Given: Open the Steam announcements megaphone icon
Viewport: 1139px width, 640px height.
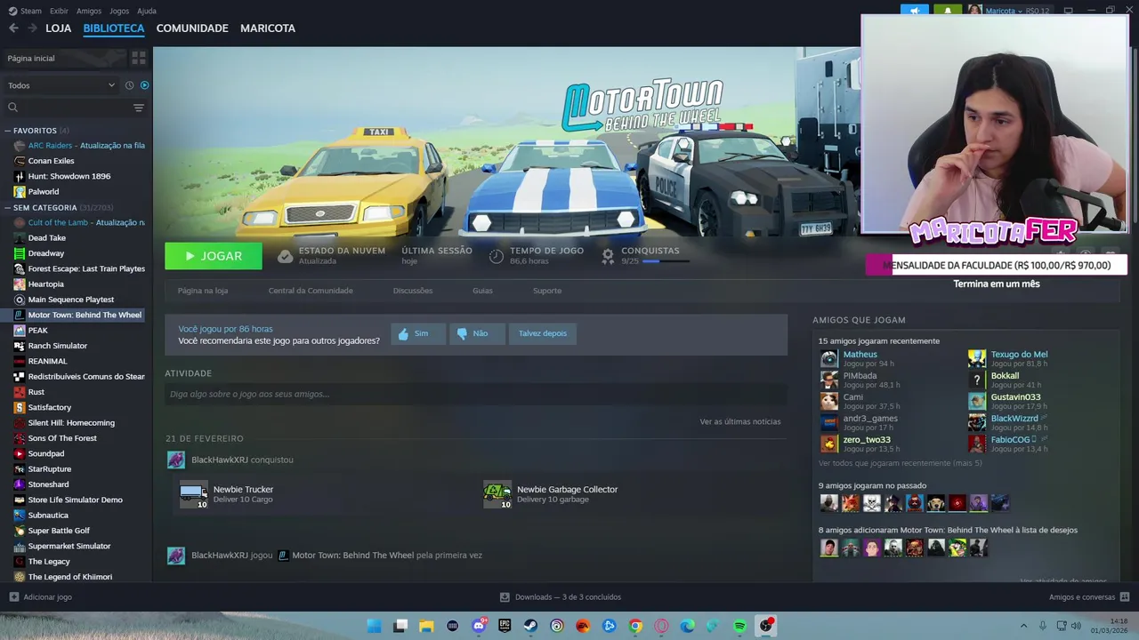Looking at the screenshot, I should (x=914, y=11).
